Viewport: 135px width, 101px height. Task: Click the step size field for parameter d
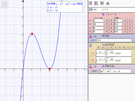[118, 31]
